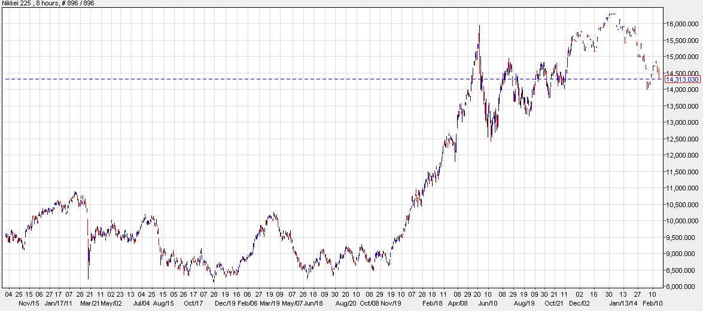Click the Aug/15 date label
Viewport: 703px width, 311px height.
pos(163,303)
